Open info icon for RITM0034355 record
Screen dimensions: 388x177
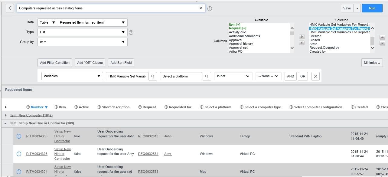coord(19,136)
